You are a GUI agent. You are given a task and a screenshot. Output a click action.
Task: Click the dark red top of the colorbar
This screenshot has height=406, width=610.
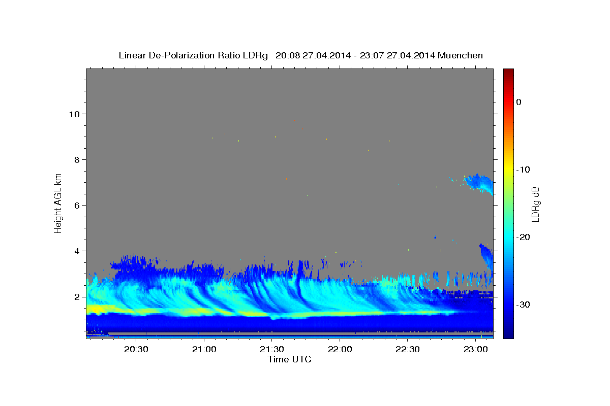pyautogui.click(x=508, y=72)
